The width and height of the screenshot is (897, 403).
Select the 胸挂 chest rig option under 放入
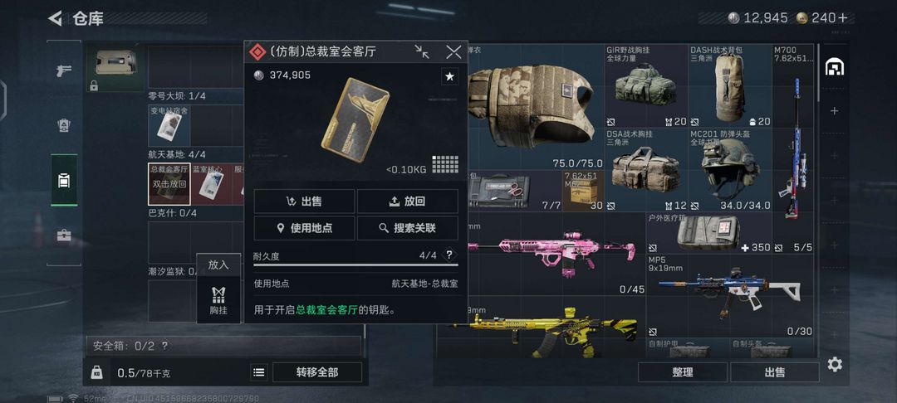point(218,300)
